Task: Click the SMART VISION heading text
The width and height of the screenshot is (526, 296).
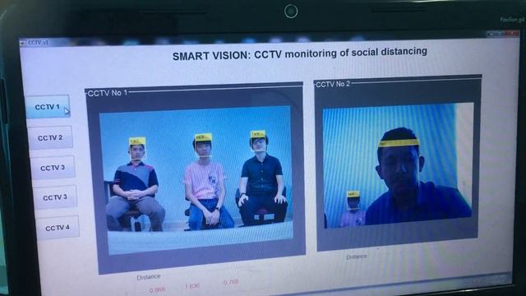Action: click(x=299, y=53)
